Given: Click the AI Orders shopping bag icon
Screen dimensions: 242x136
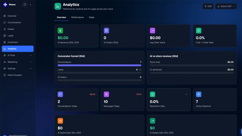Looking at the screenshot, I should [106, 31].
